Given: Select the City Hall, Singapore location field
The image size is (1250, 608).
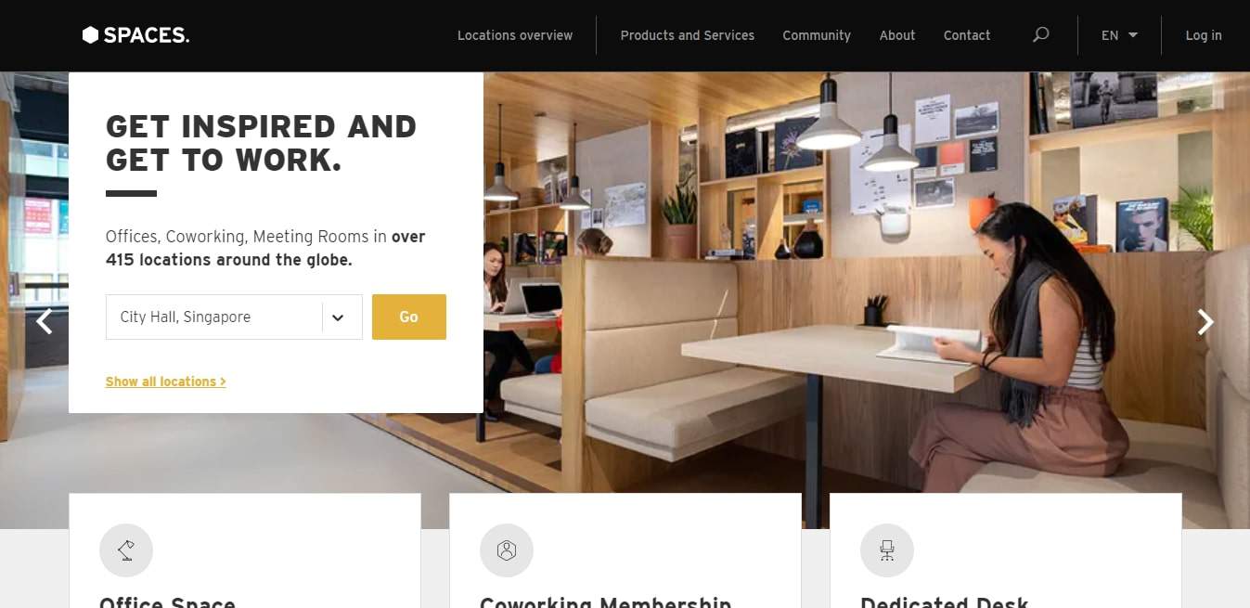Looking at the screenshot, I should [x=234, y=317].
